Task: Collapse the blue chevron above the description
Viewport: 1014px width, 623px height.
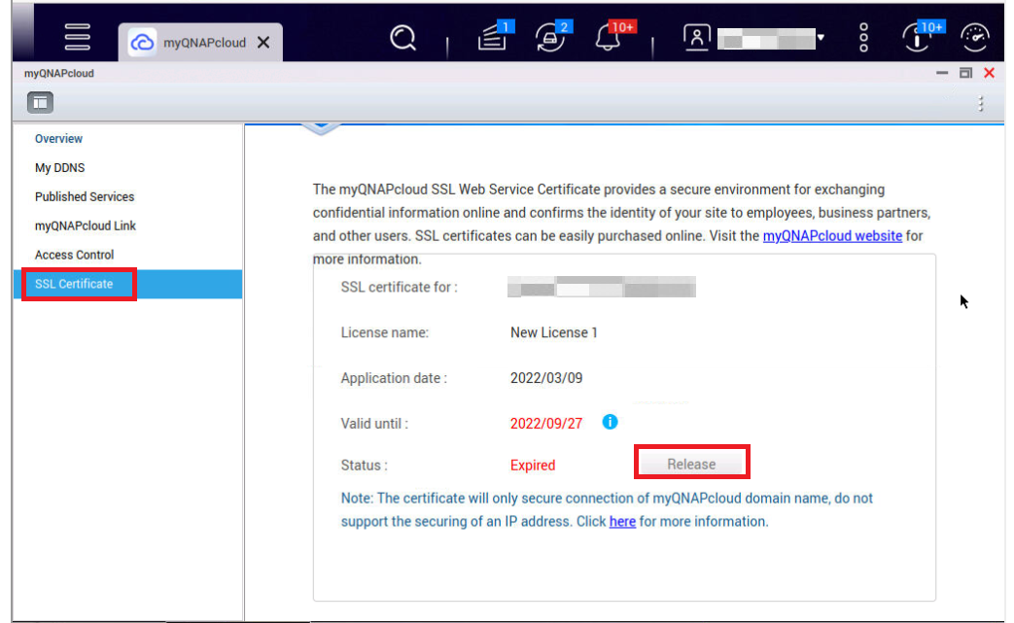Action: click(322, 128)
